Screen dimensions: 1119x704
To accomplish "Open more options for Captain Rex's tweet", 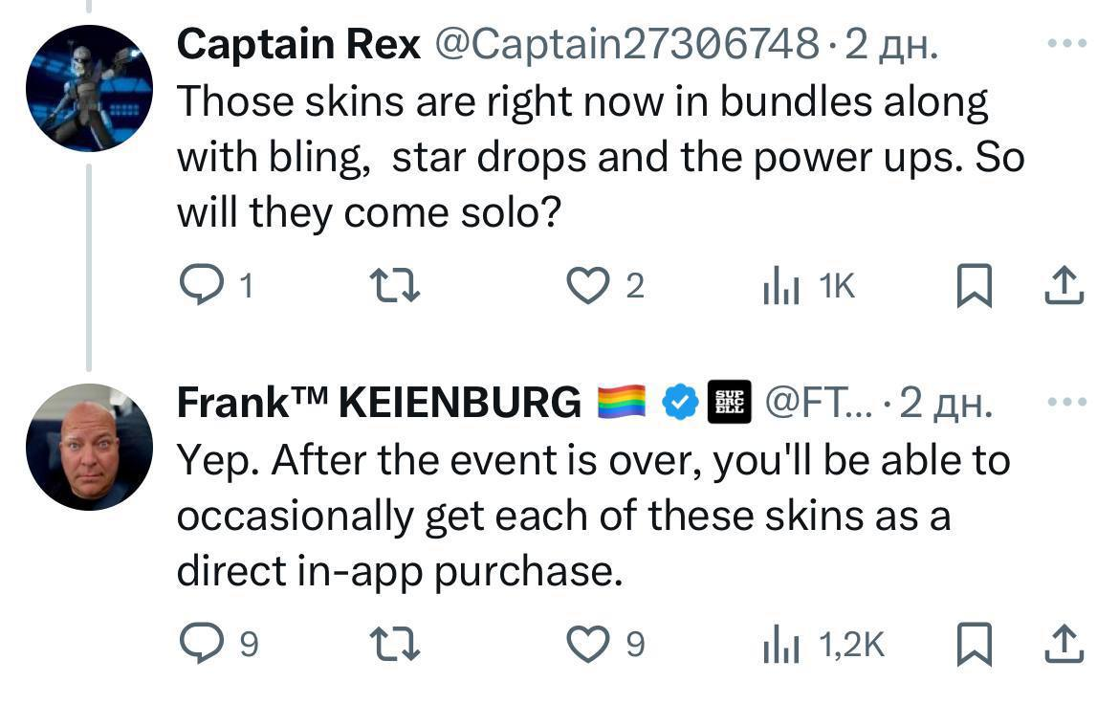I will click(x=1066, y=43).
